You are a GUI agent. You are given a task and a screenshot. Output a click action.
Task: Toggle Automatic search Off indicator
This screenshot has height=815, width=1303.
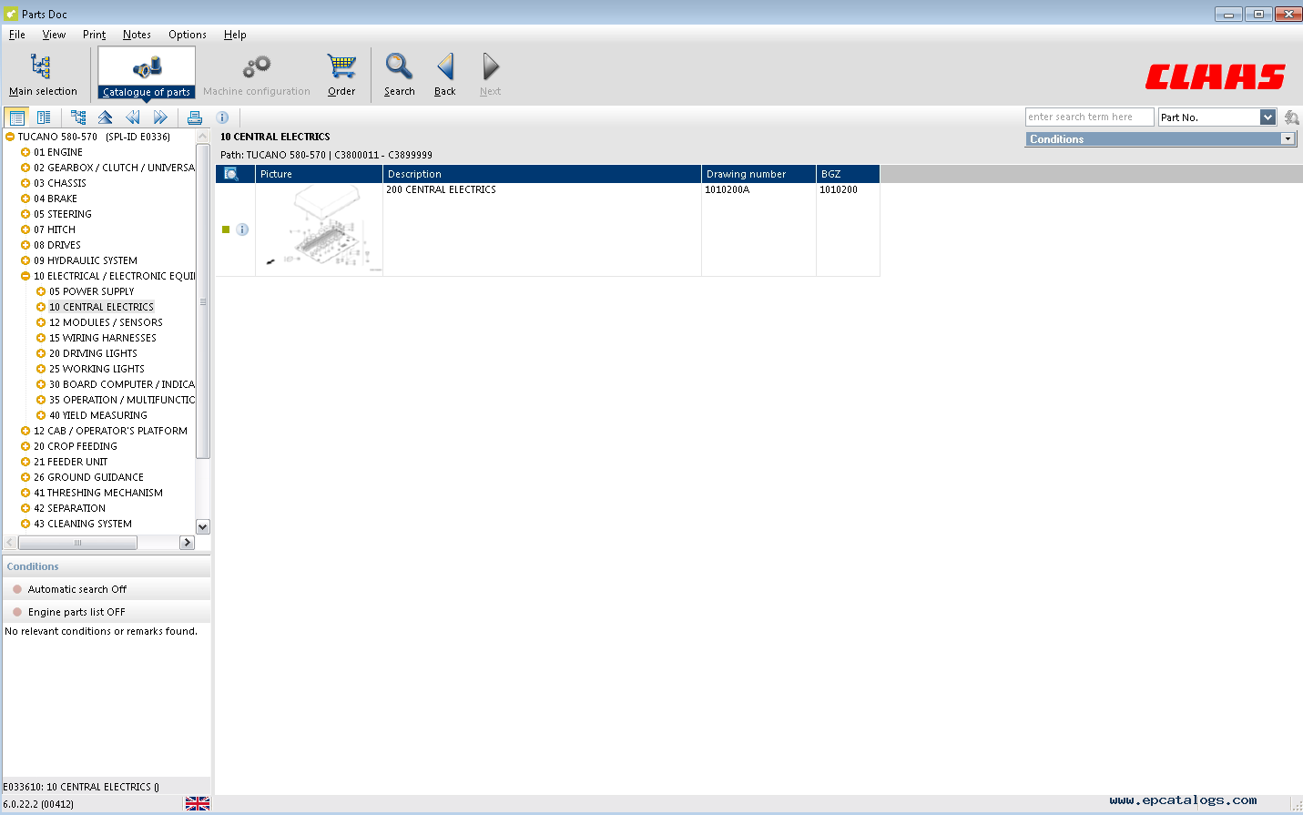(17, 589)
